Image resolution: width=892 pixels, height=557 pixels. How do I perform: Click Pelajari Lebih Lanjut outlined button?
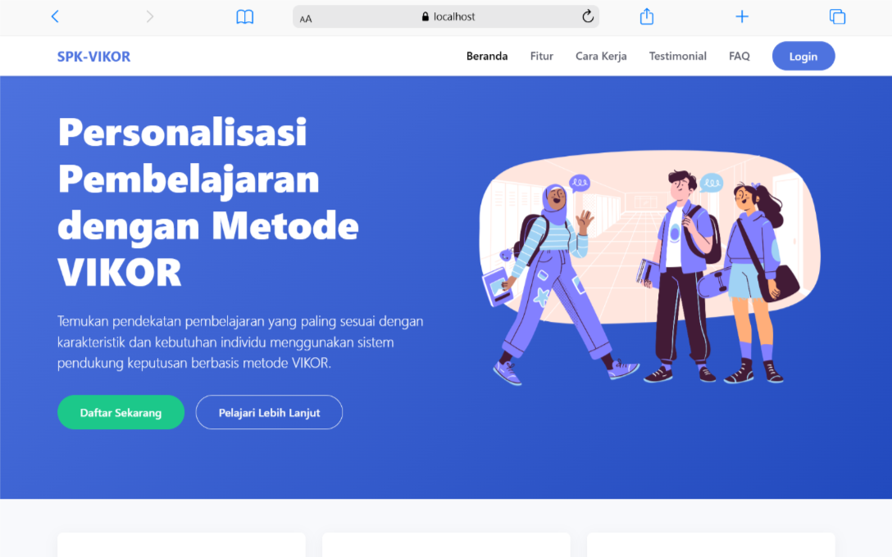269,412
